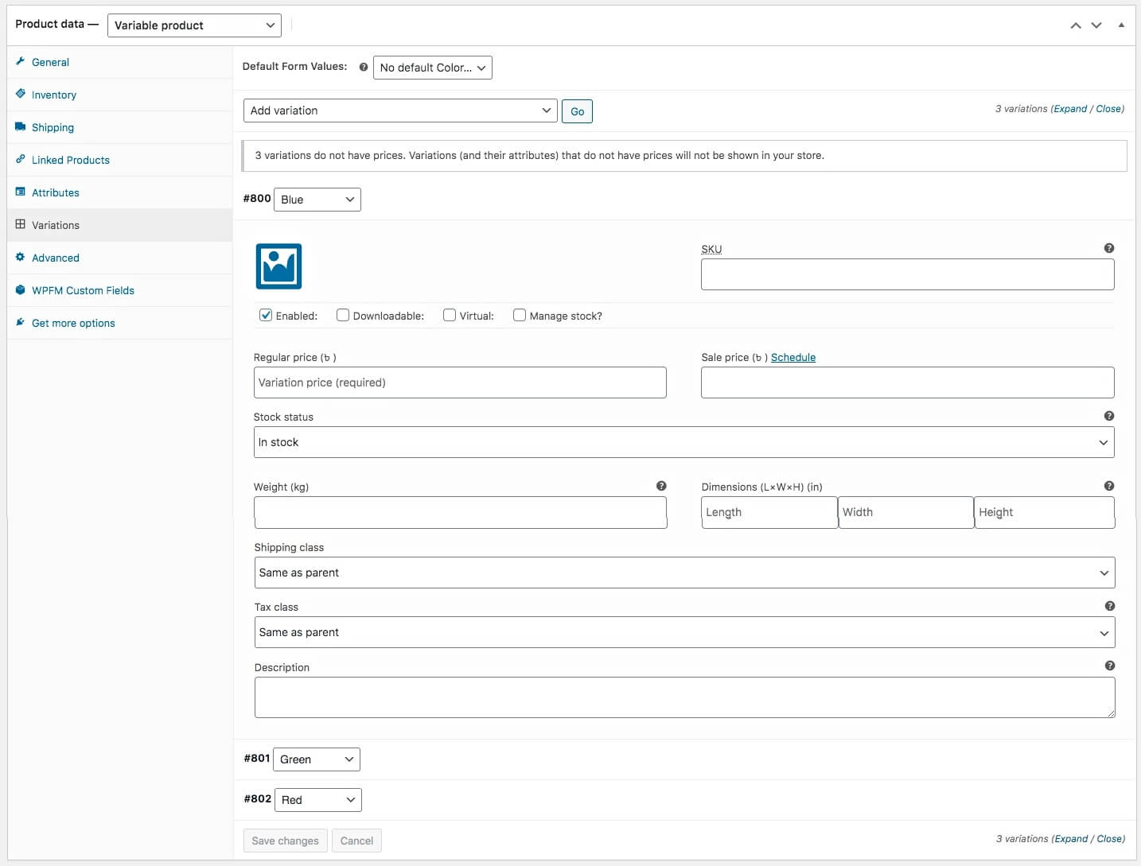Click the Description help icon

tap(1109, 666)
